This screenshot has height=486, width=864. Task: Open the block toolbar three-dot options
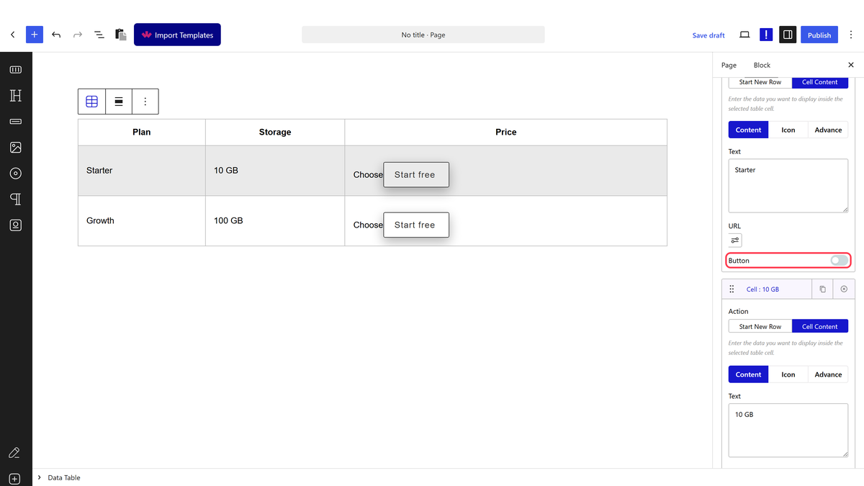[145, 102]
